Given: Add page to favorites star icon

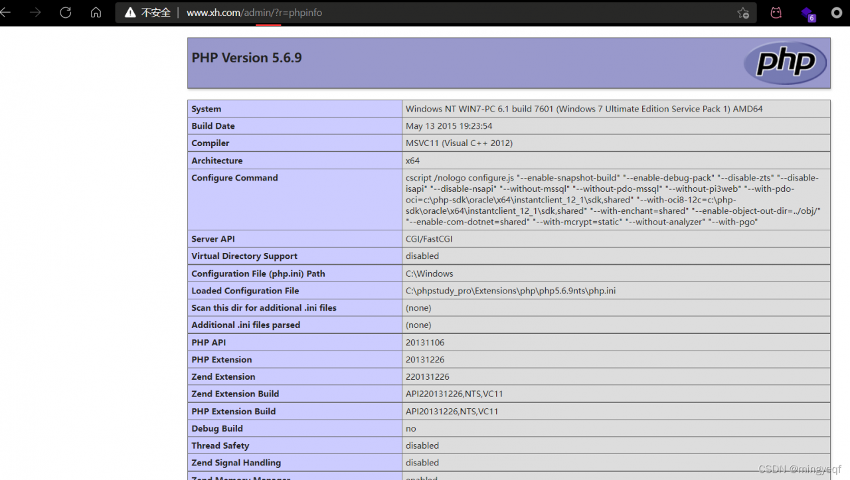Looking at the screenshot, I should [x=743, y=13].
